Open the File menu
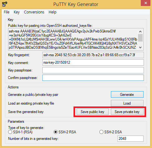Screen dimensions: 152x148 tap(7, 12)
